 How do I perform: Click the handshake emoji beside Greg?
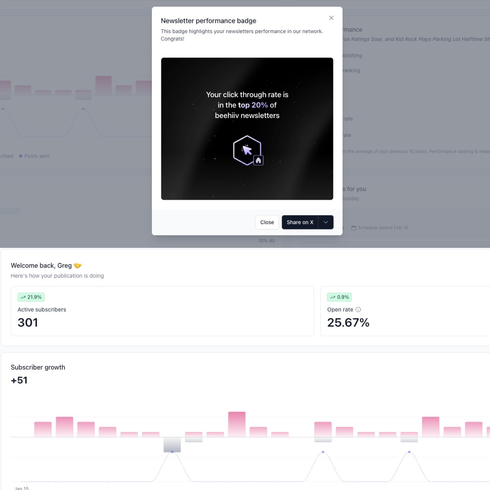point(78,266)
